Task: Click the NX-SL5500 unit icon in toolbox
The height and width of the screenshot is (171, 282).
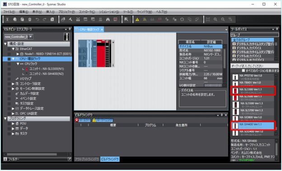Action: [x=235, y=105]
